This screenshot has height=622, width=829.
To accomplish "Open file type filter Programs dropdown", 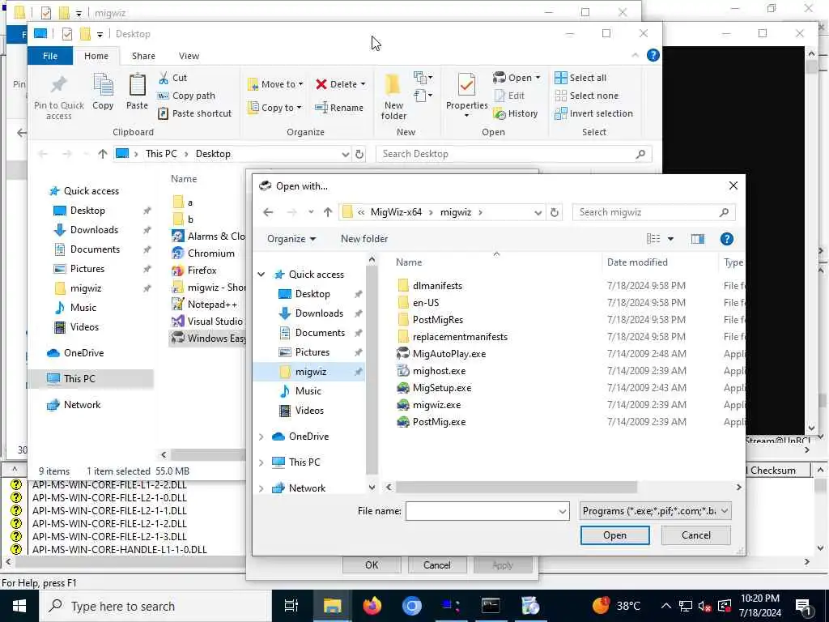I will point(655,511).
